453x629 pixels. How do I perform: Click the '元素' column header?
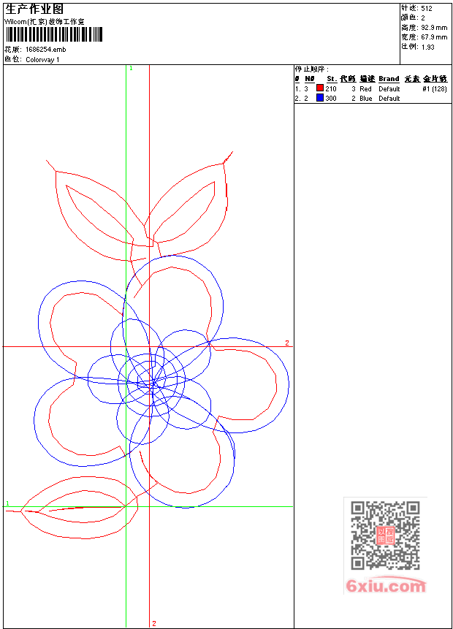point(411,79)
